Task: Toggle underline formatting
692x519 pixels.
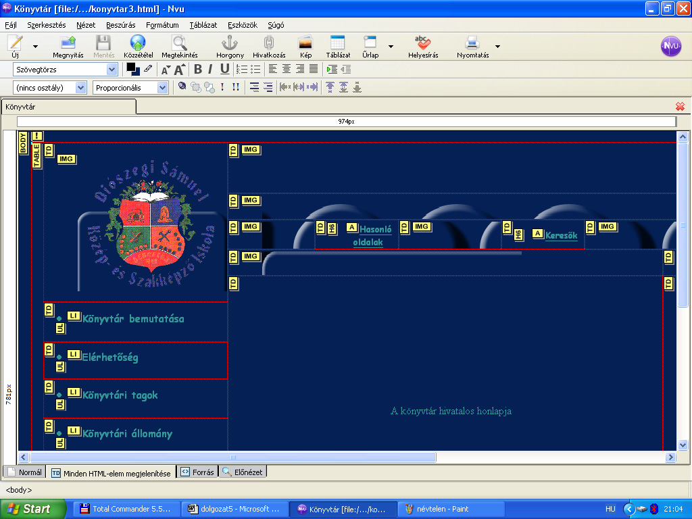Action: click(x=224, y=70)
